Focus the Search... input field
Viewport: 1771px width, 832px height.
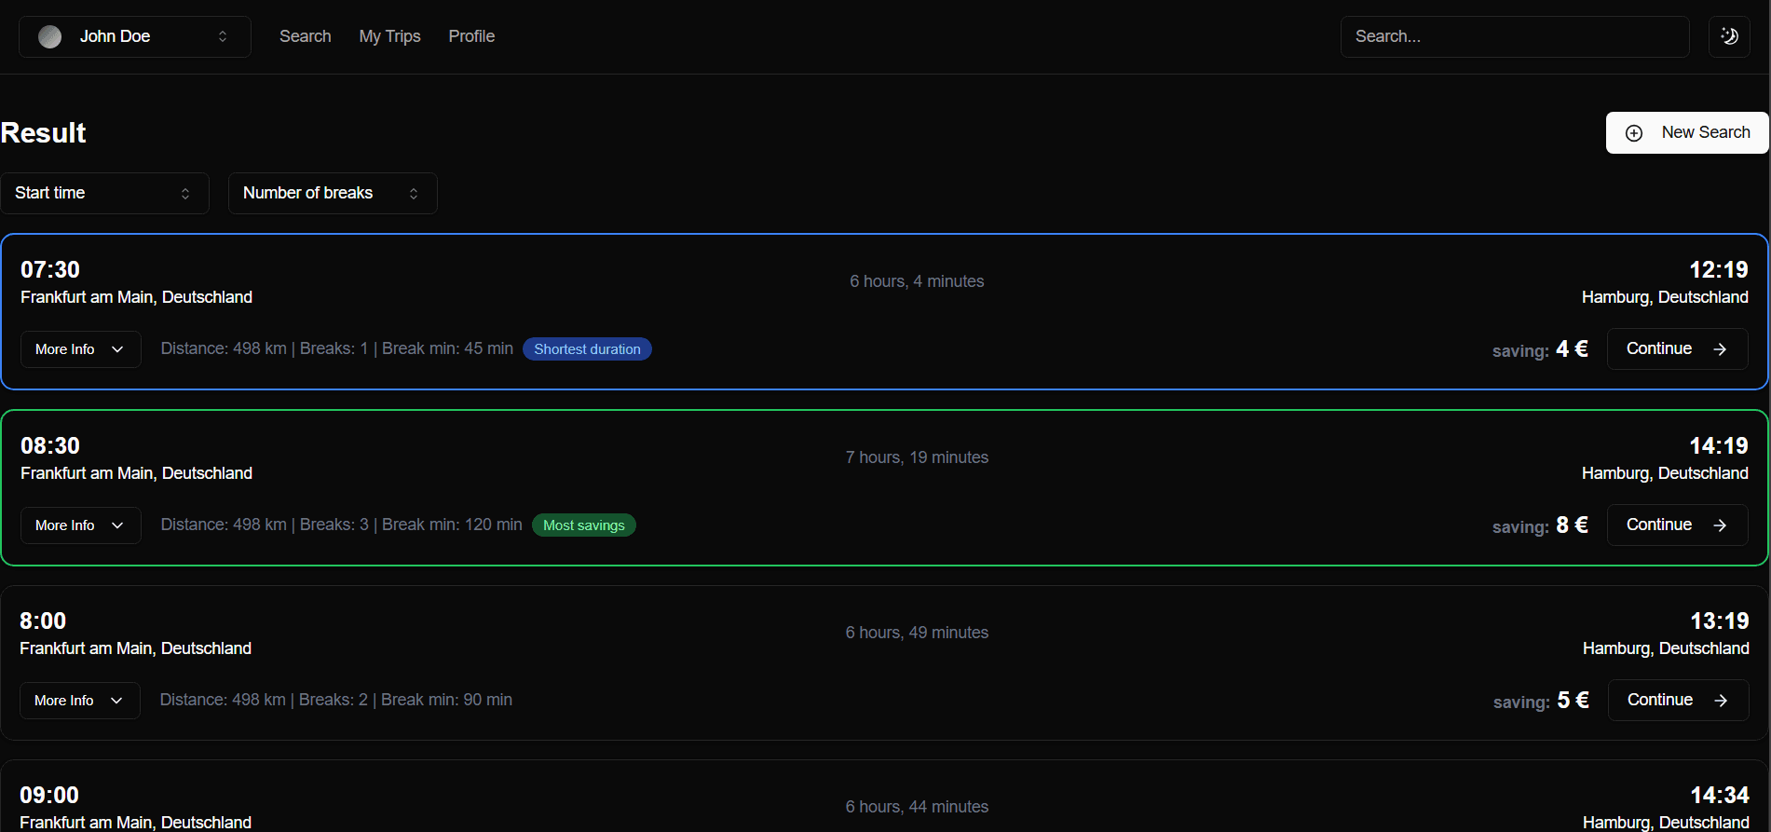click(x=1514, y=36)
